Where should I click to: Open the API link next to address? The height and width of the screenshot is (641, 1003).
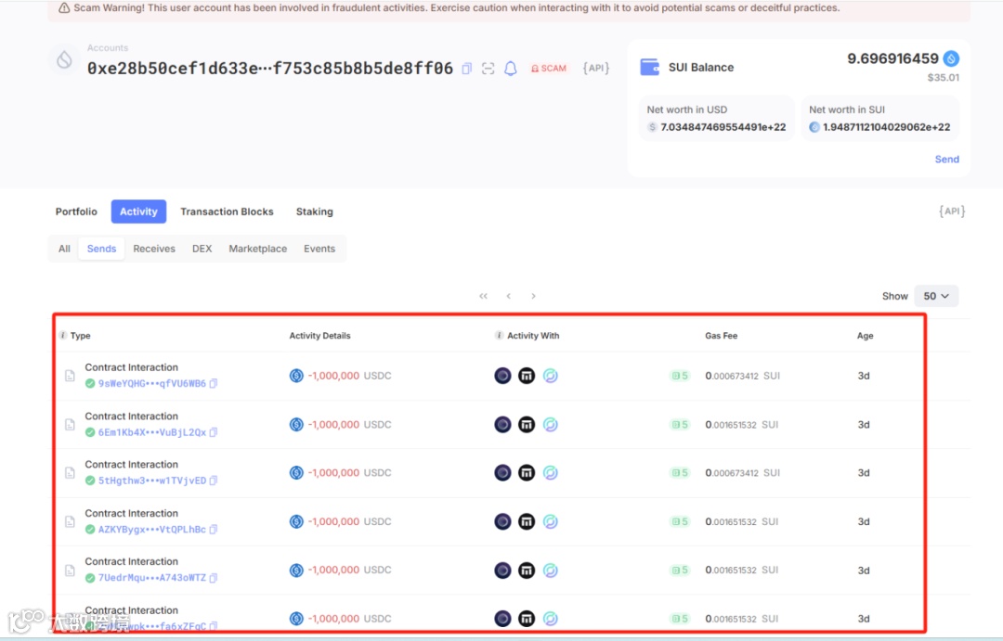pos(596,68)
